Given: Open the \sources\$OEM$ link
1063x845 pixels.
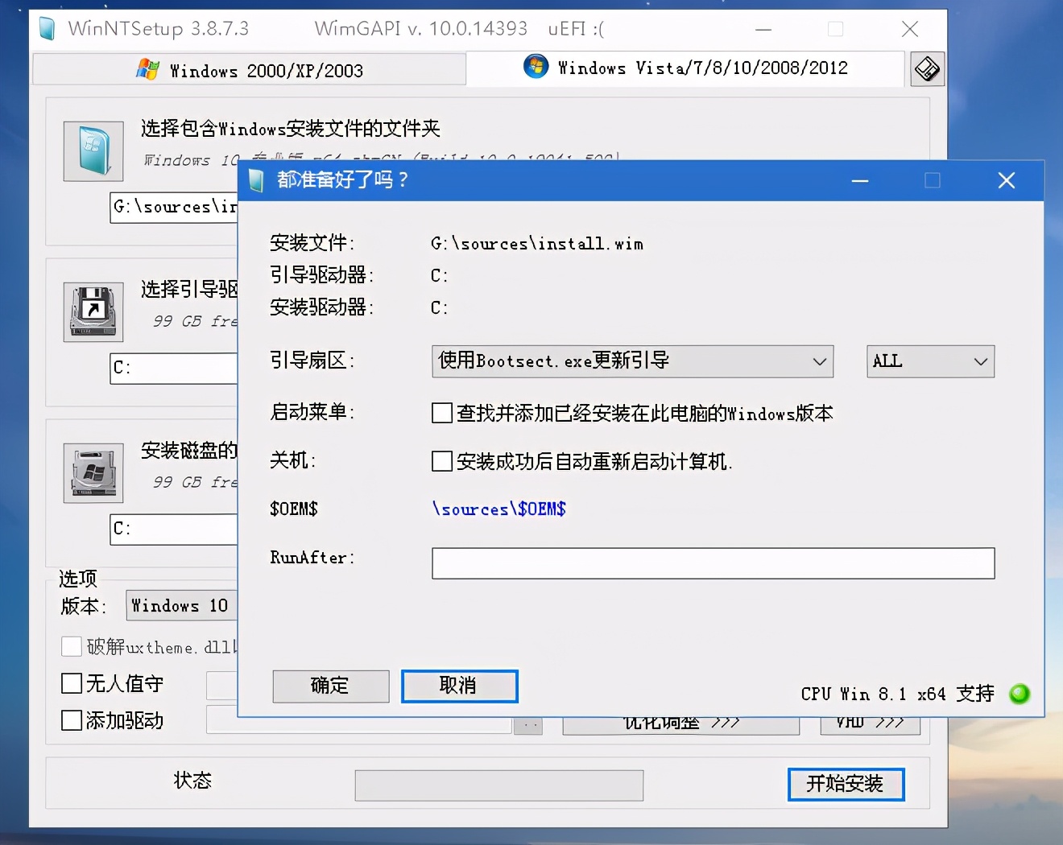Looking at the screenshot, I should (498, 509).
